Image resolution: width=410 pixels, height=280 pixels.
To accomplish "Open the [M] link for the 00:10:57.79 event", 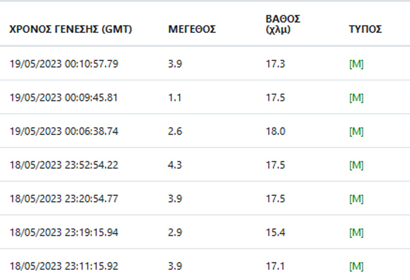I will [x=356, y=64].
